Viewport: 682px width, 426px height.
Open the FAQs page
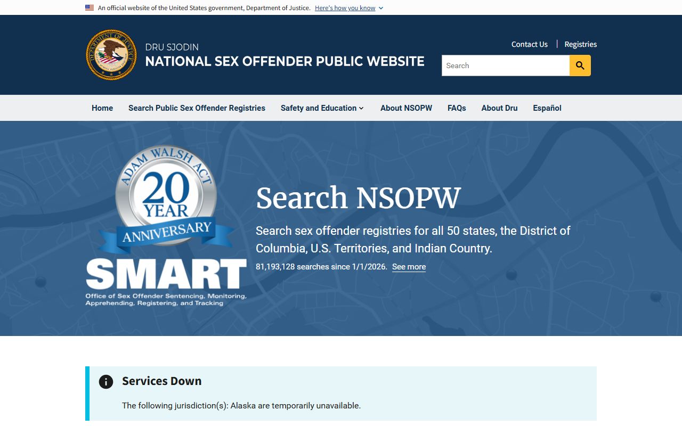[x=457, y=108]
